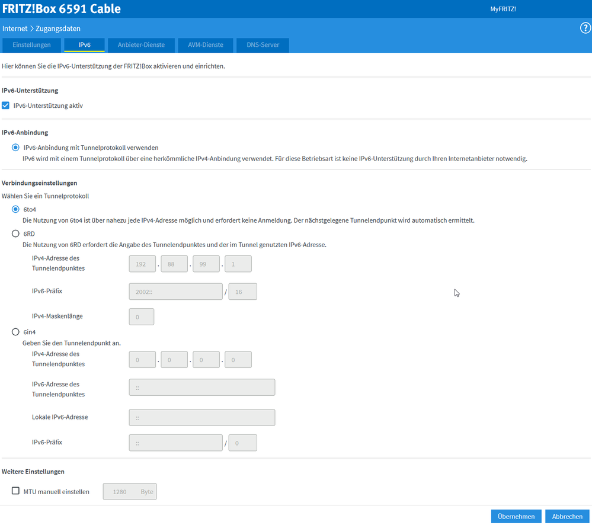Viewport: 592px width, 525px height.
Task: Open the help question mark icon
Action: (585, 28)
